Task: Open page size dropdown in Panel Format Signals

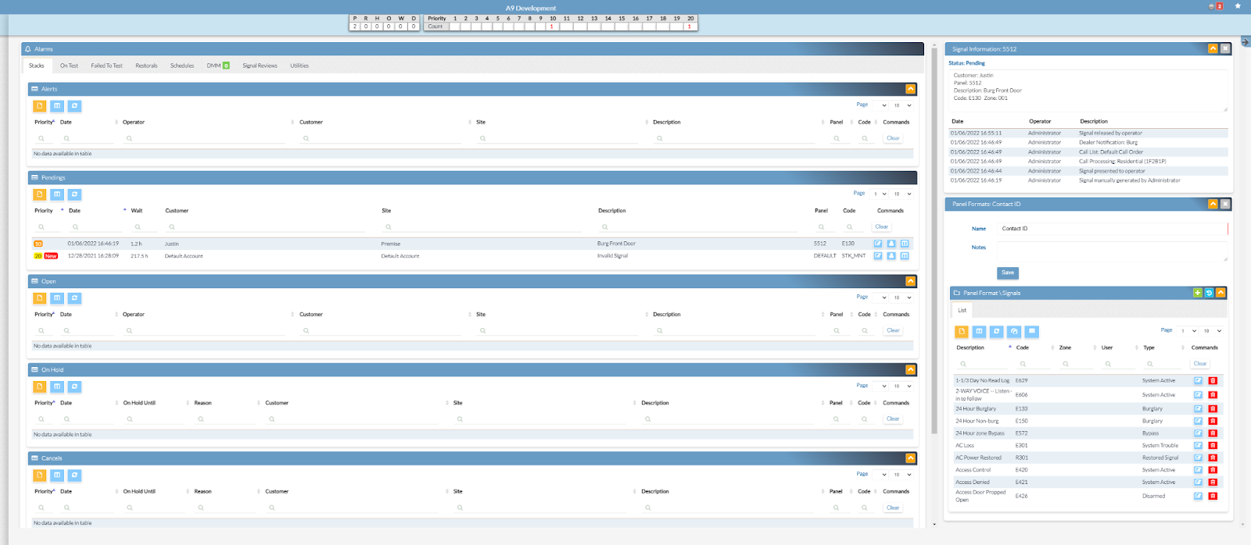Action: tap(1211, 331)
